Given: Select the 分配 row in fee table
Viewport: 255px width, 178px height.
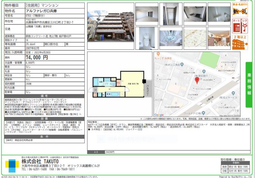Looking at the screenshot, I should tap(235, 171).
